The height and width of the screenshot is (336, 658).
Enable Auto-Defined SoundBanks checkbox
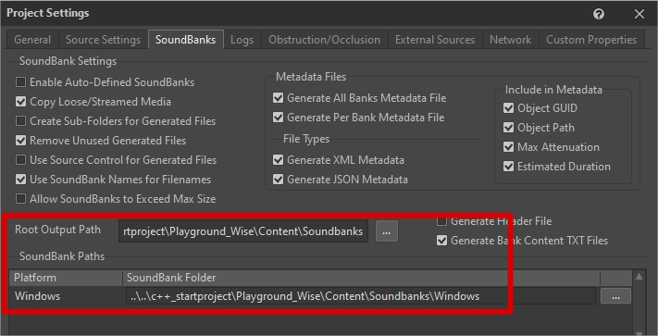[x=20, y=82]
